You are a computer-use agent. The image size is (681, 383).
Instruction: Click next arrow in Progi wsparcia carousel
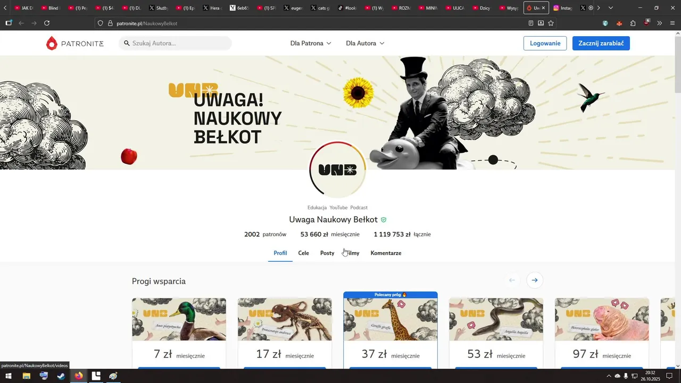click(x=535, y=280)
